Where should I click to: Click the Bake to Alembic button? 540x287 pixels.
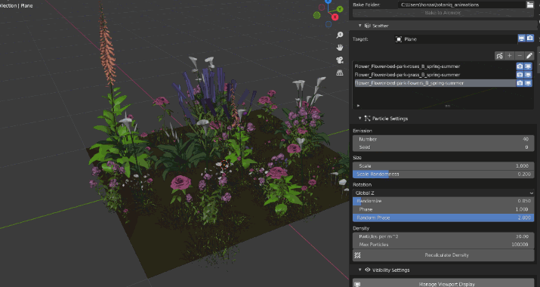coord(443,13)
